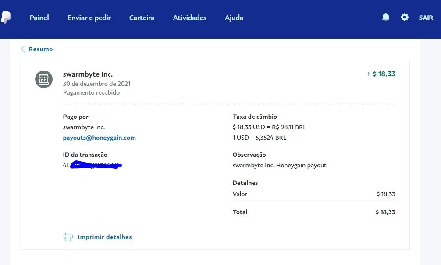Click the Valor row label
This screenshot has width=441, height=265.
pos(240,194)
